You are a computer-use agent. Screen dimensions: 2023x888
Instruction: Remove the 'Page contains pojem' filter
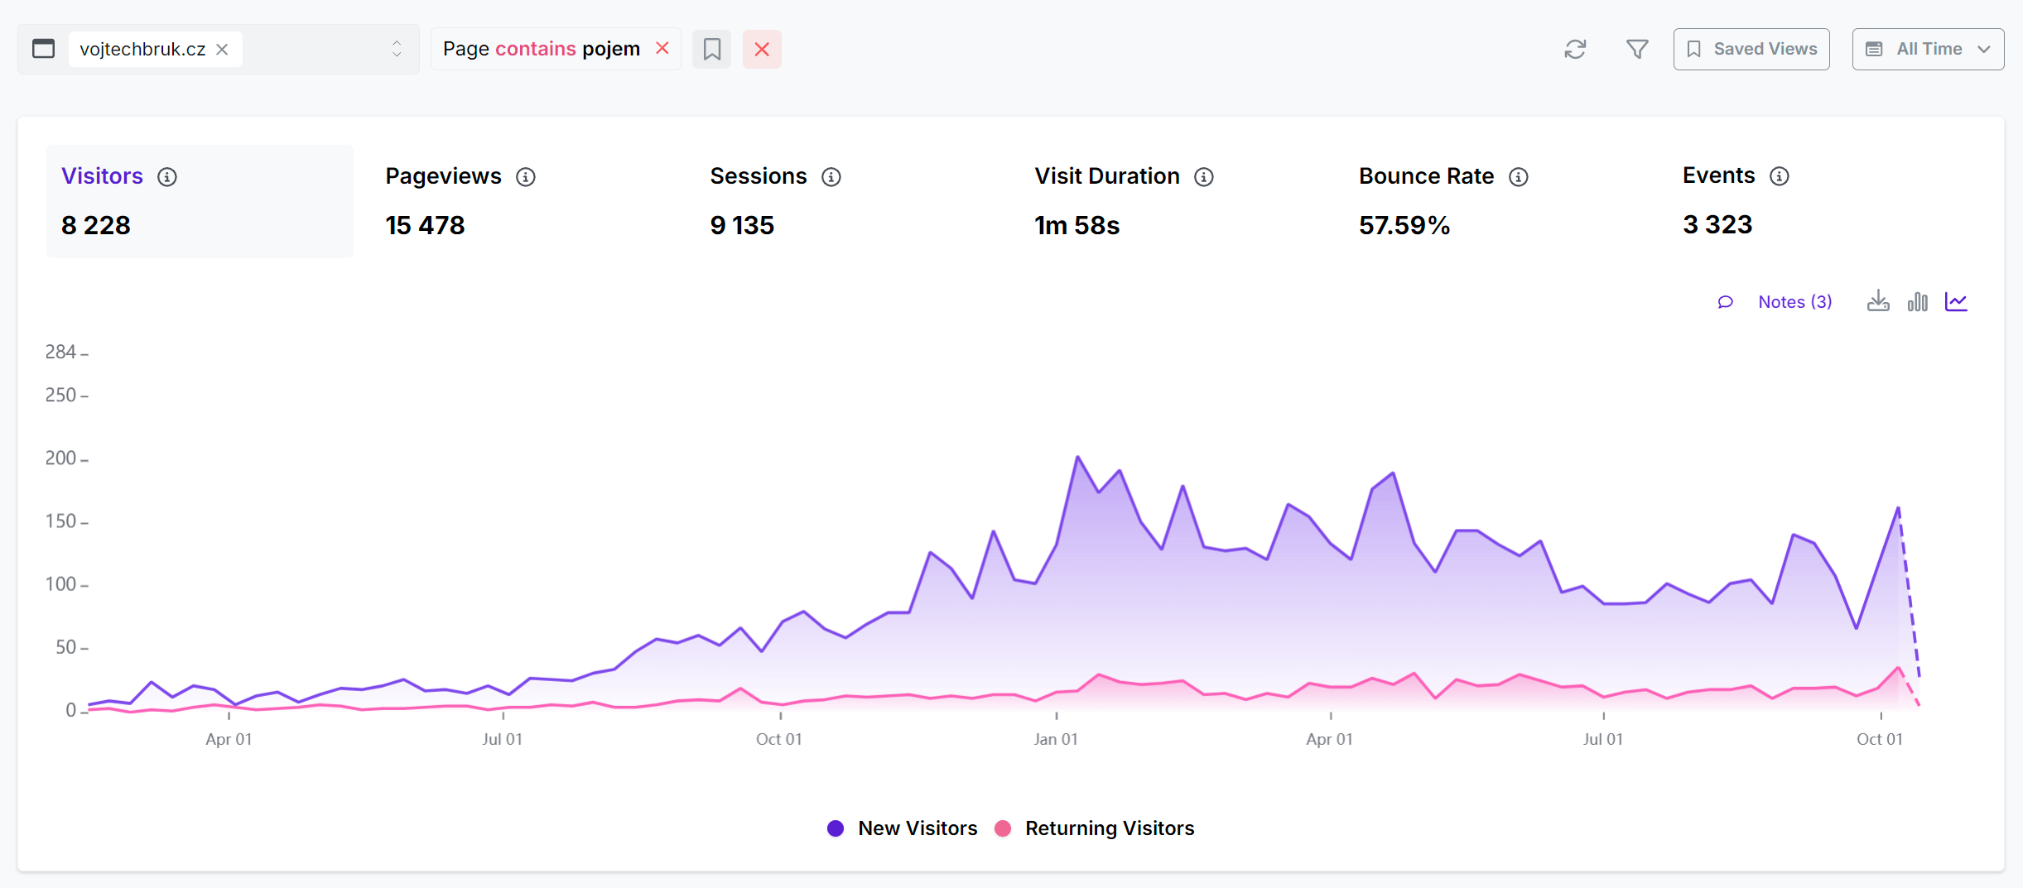pyautogui.click(x=662, y=48)
